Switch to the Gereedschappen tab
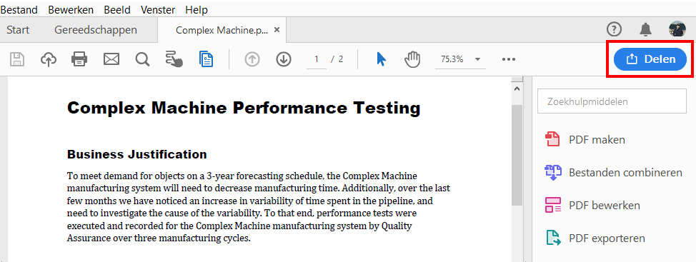Viewport: 696px width, 262px height. (96, 30)
